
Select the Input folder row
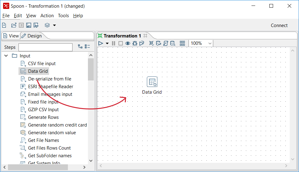pyautogui.click(x=25, y=56)
